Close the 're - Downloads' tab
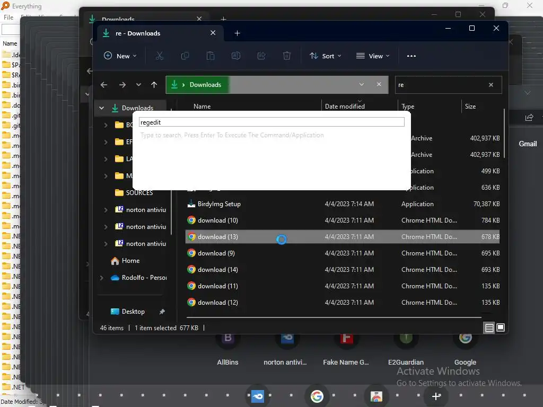The width and height of the screenshot is (543, 407). 213,33
